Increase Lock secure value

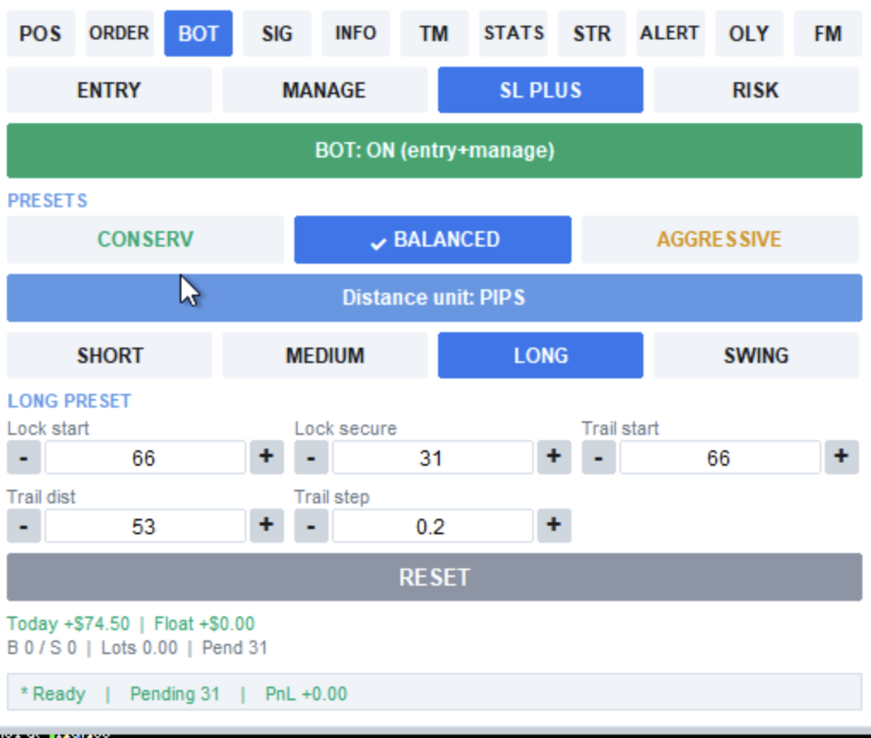(554, 457)
